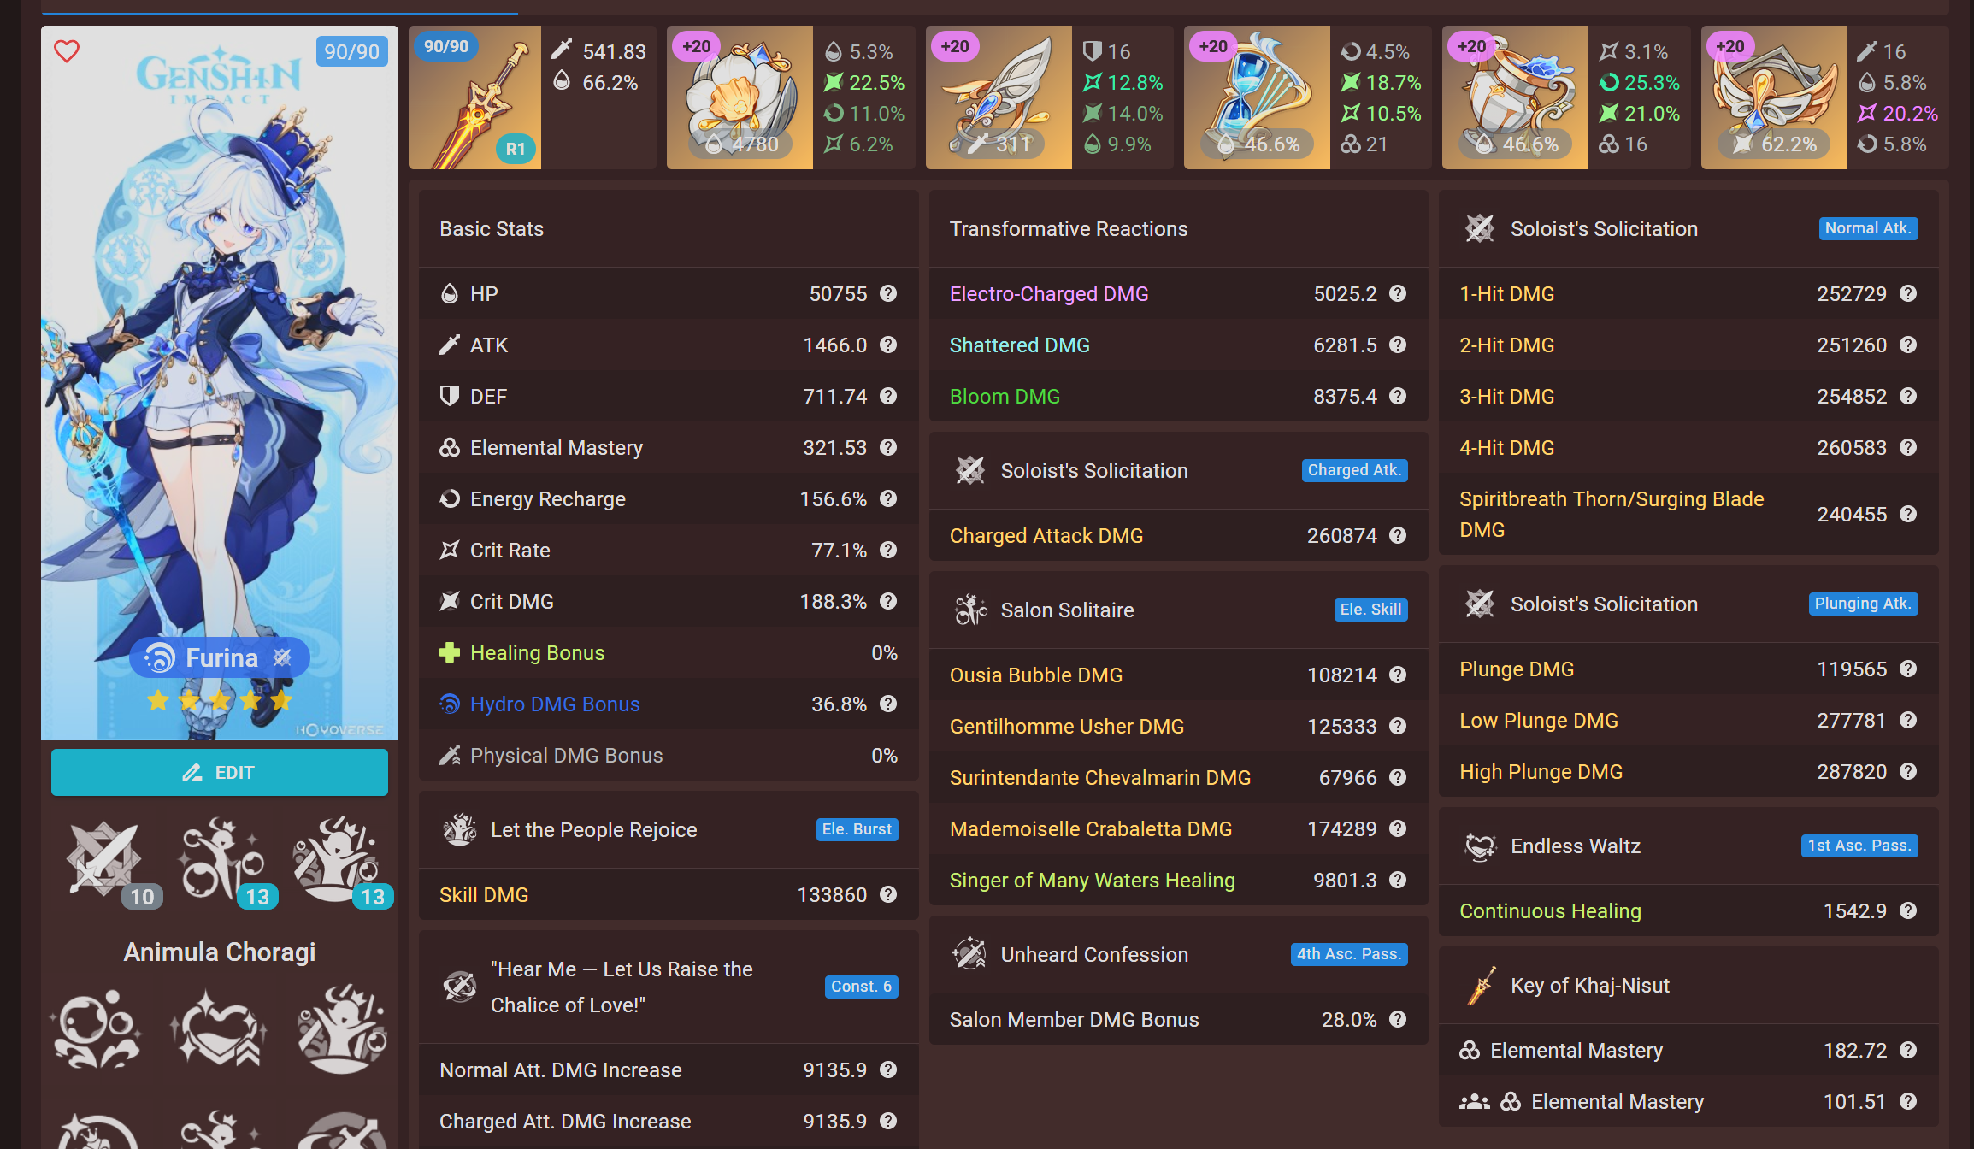The height and width of the screenshot is (1149, 1974).
Task: Open the sands artifact card with 18.7%
Action: [x=1307, y=97]
